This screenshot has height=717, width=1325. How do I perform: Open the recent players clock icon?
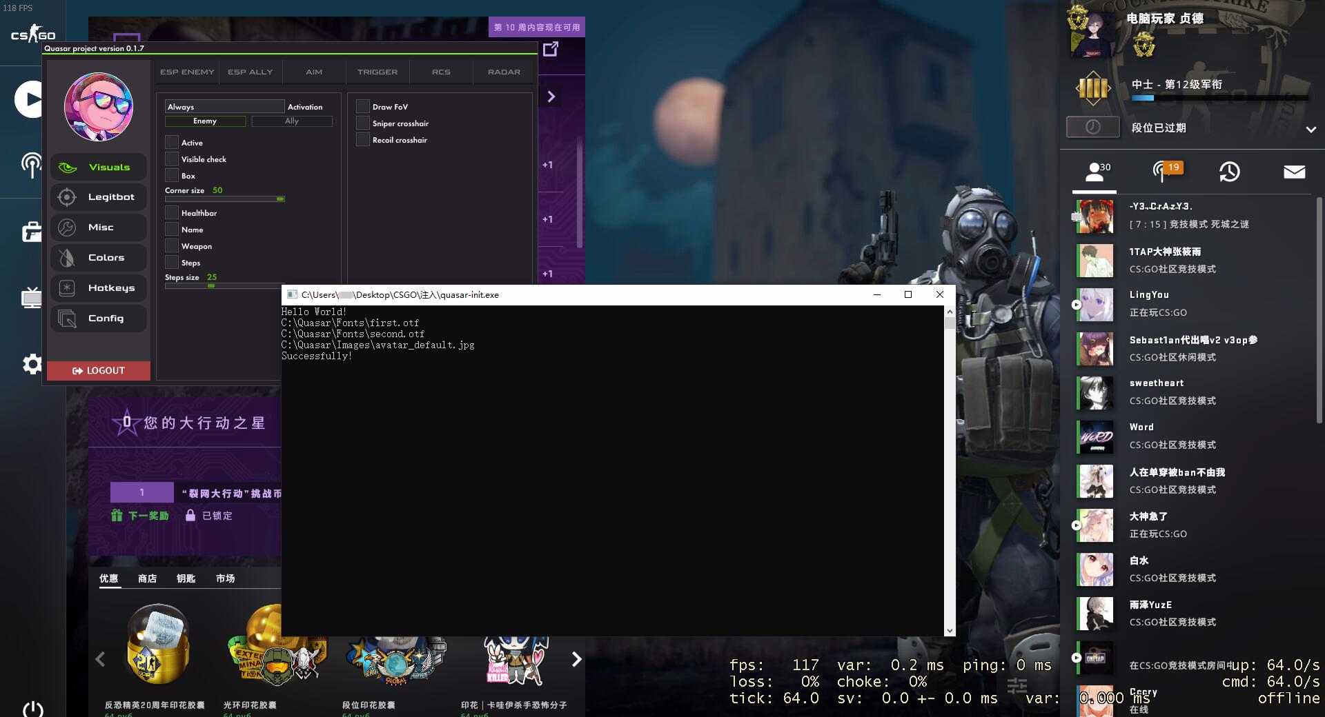coord(1229,172)
